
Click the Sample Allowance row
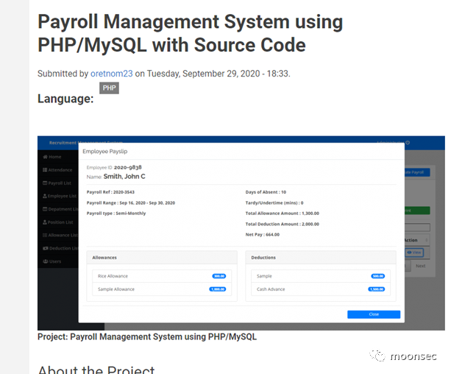162,289
